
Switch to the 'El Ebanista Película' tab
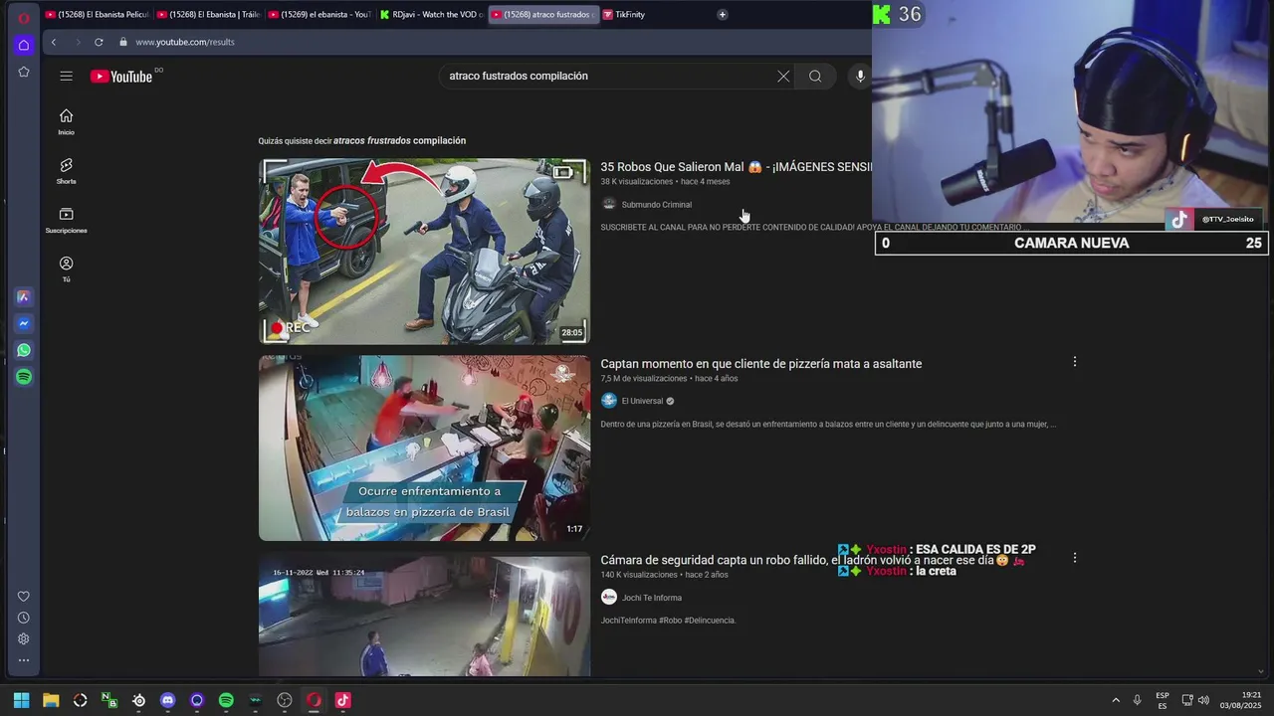97,14
